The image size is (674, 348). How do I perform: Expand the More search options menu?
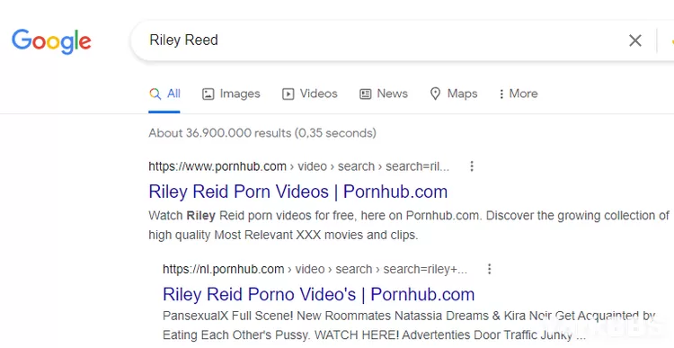[519, 94]
